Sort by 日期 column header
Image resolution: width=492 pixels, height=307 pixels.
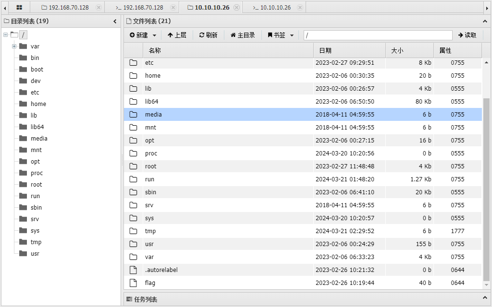tap(349, 50)
